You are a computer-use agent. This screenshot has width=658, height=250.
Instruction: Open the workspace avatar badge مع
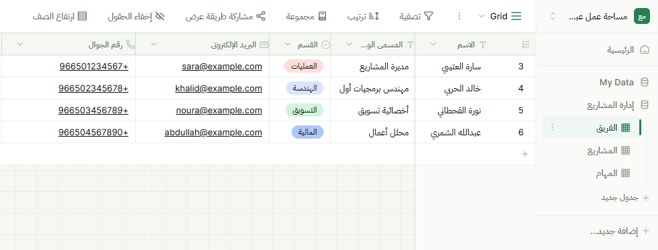(642, 16)
